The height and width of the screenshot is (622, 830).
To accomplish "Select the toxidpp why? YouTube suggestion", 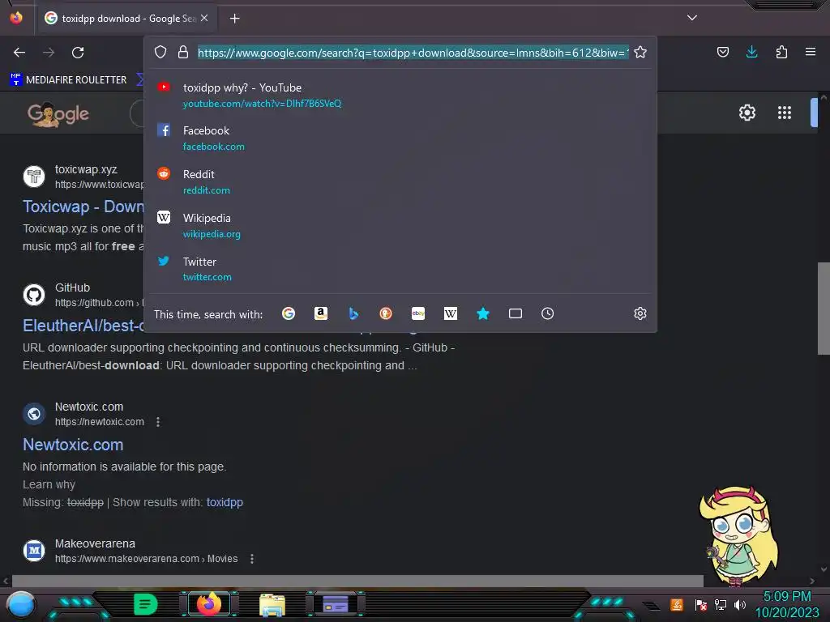I will tap(400, 96).
